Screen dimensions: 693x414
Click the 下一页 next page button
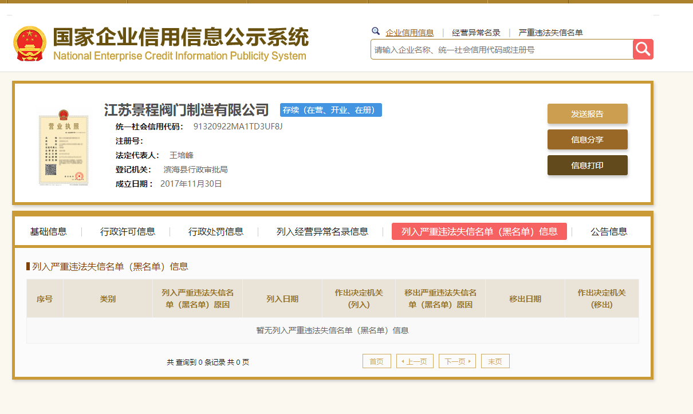457,361
